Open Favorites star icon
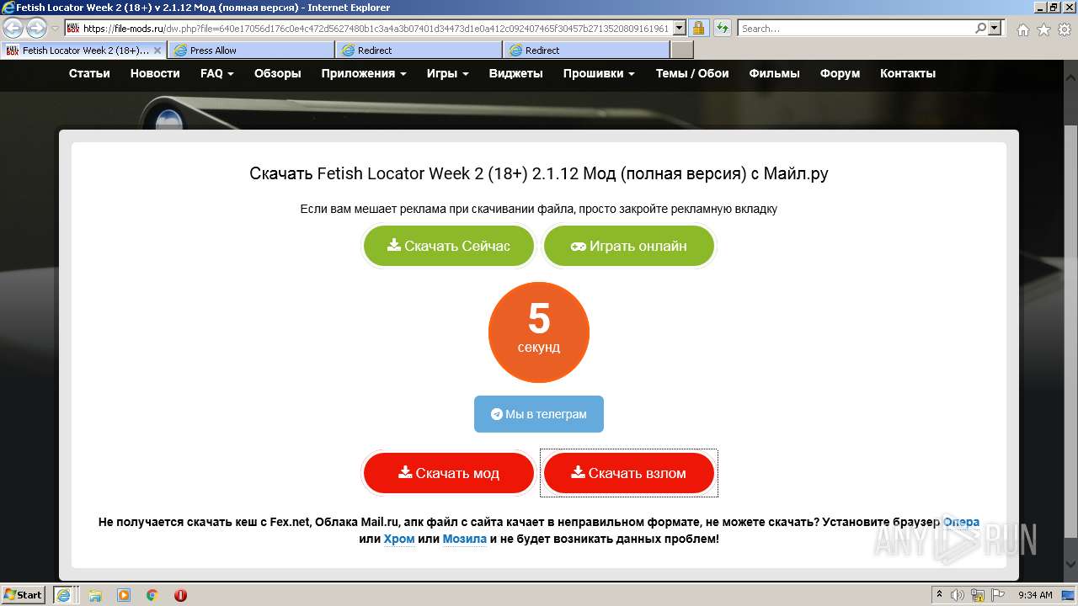1078x606 pixels. click(x=1043, y=29)
